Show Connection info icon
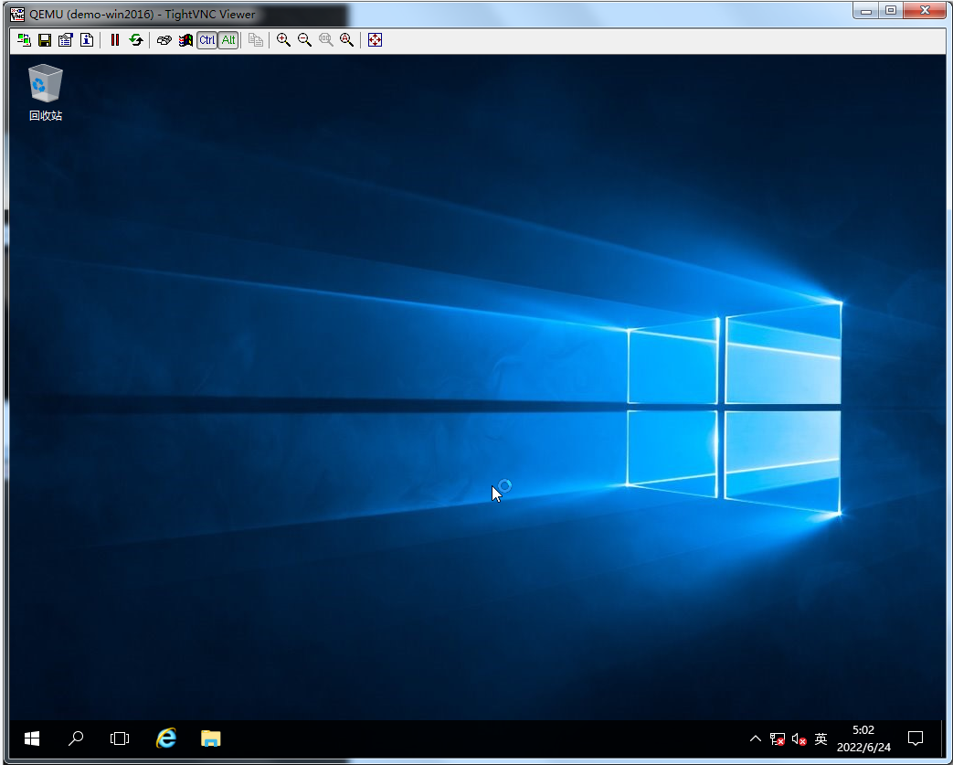 pyautogui.click(x=87, y=40)
